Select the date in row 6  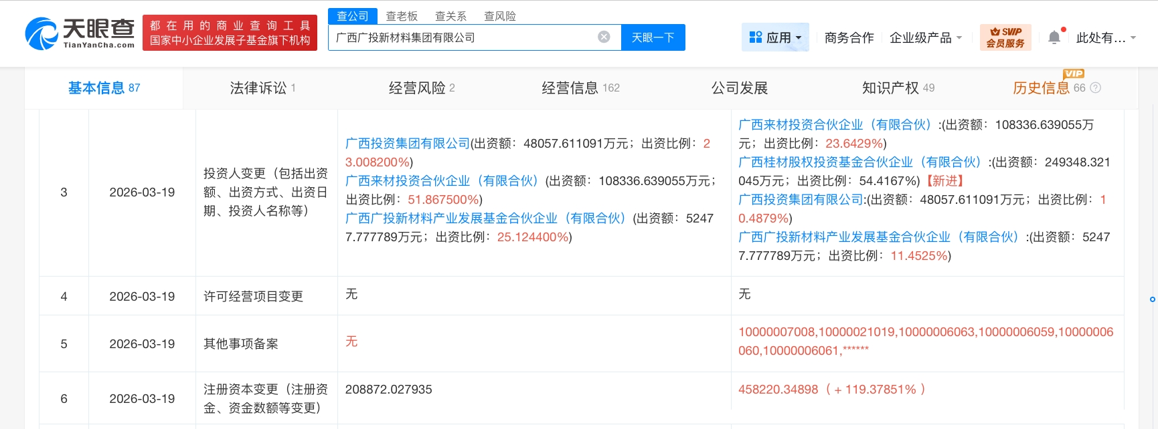[x=142, y=399]
